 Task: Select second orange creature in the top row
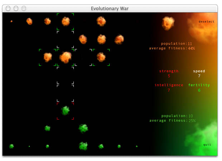point(29,21)
